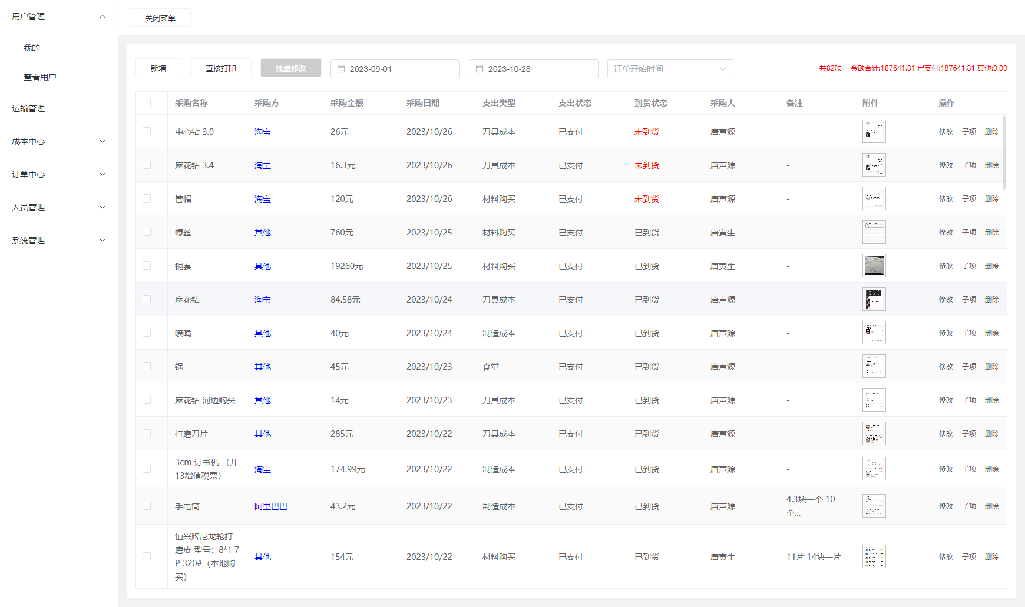Click 修改 for 中心钻 3.0 row
The height and width of the screenshot is (607, 1025).
(946, 132)
